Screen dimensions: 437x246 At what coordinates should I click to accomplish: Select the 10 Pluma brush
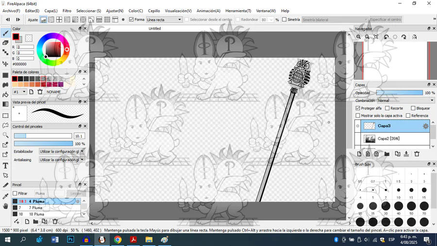point(46,214)
